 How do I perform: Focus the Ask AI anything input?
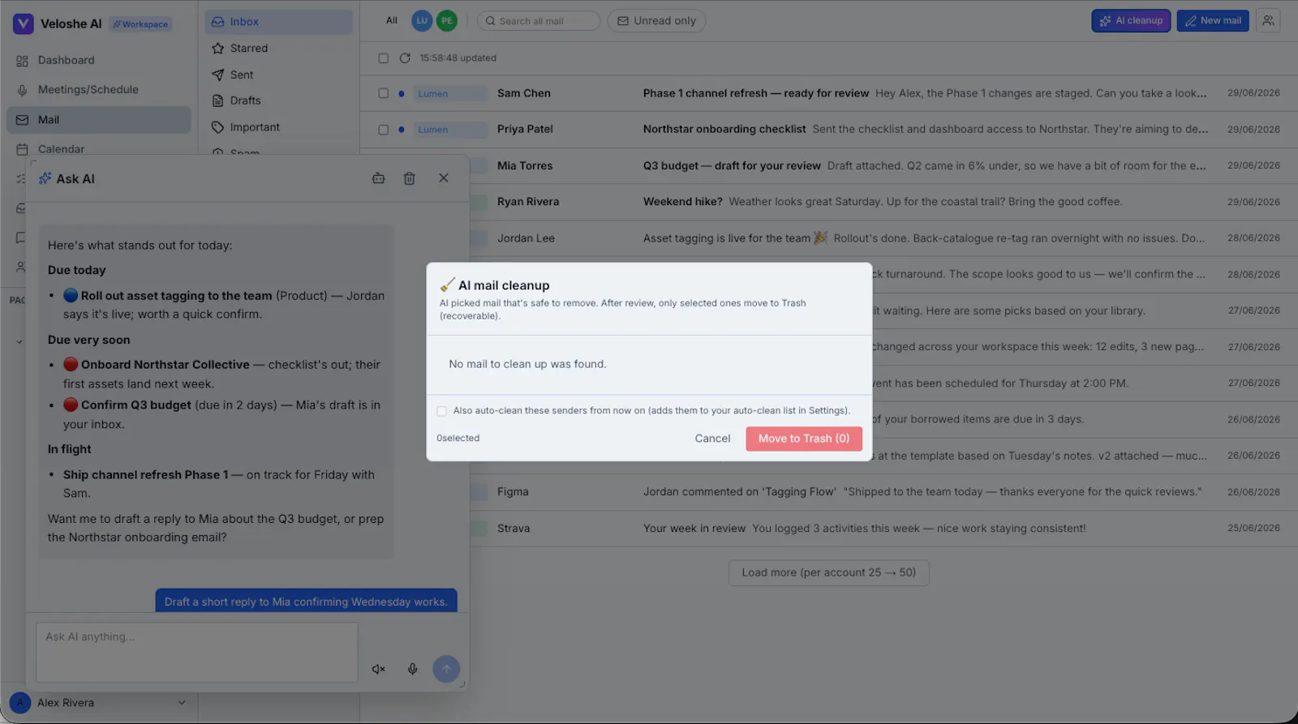[197, 652]
